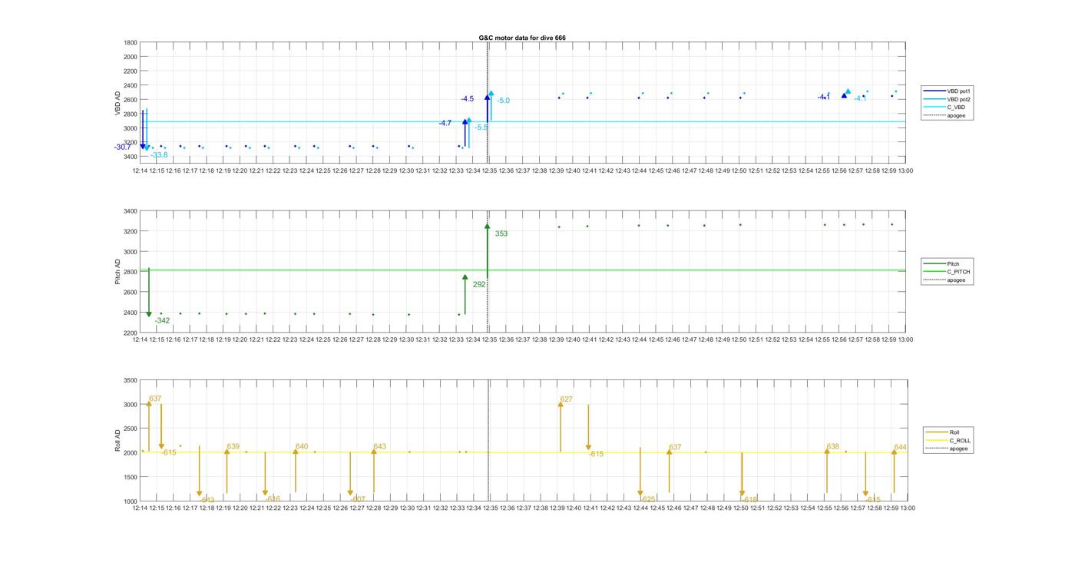The width and height of the screenshot is (1075, 563).
Task: Click the '1800' tick on VBD axis
Action: tap(130, 42)
